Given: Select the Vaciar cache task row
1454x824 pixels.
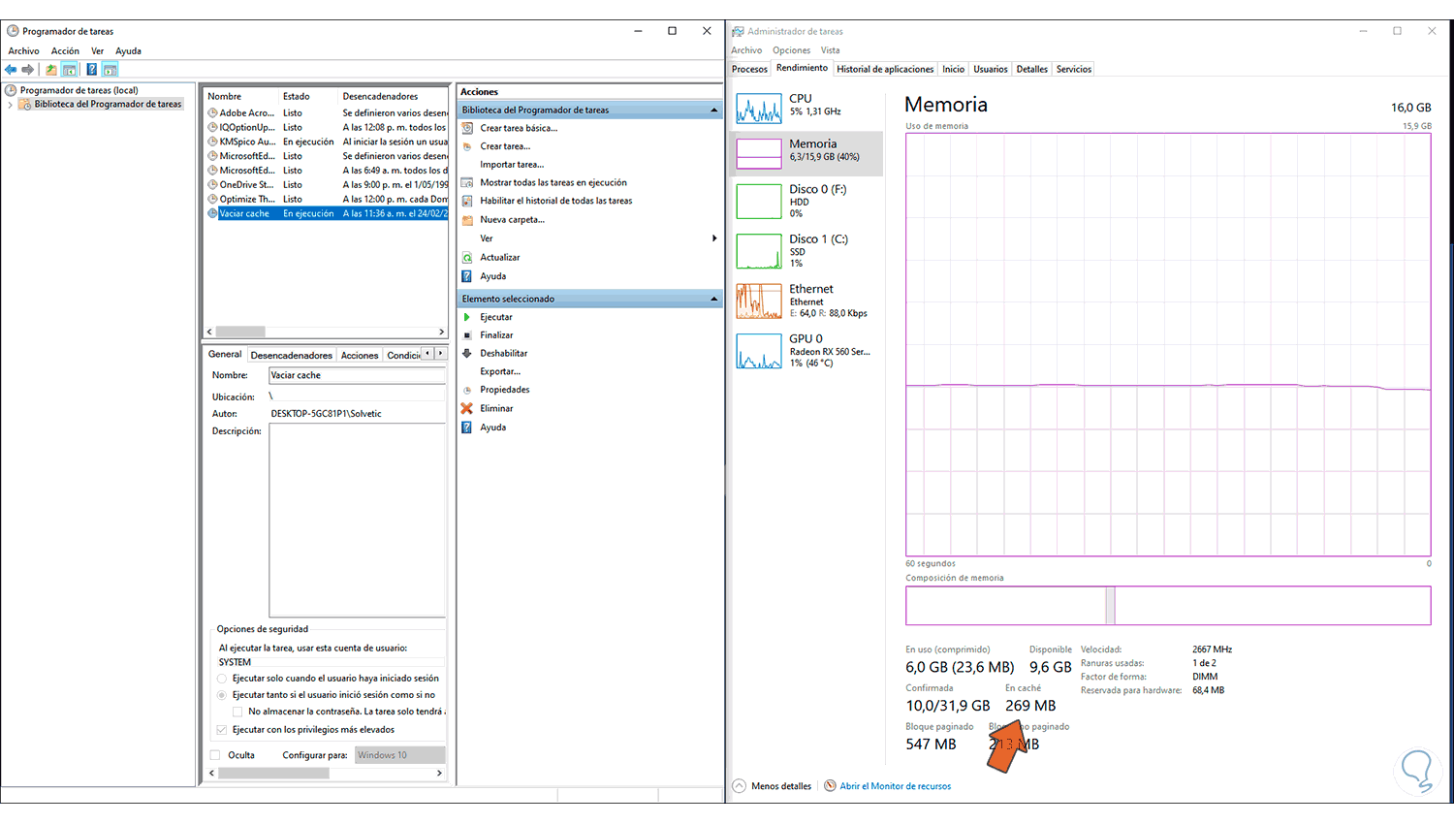Looking at the screenshot, I should tap(327, 213).
